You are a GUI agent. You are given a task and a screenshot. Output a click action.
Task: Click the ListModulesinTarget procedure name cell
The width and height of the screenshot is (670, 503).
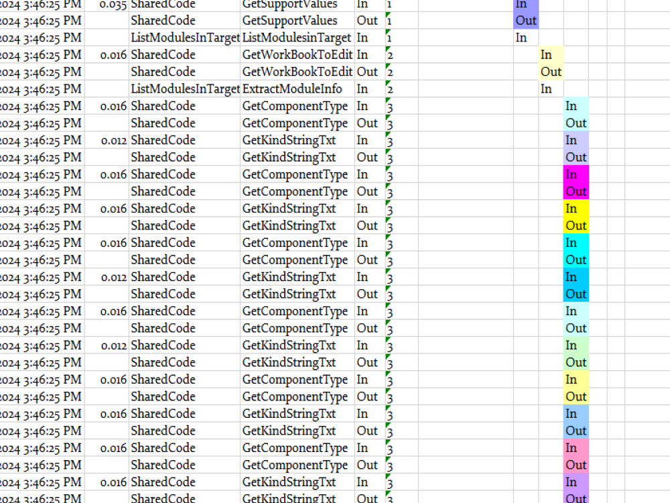297,38
